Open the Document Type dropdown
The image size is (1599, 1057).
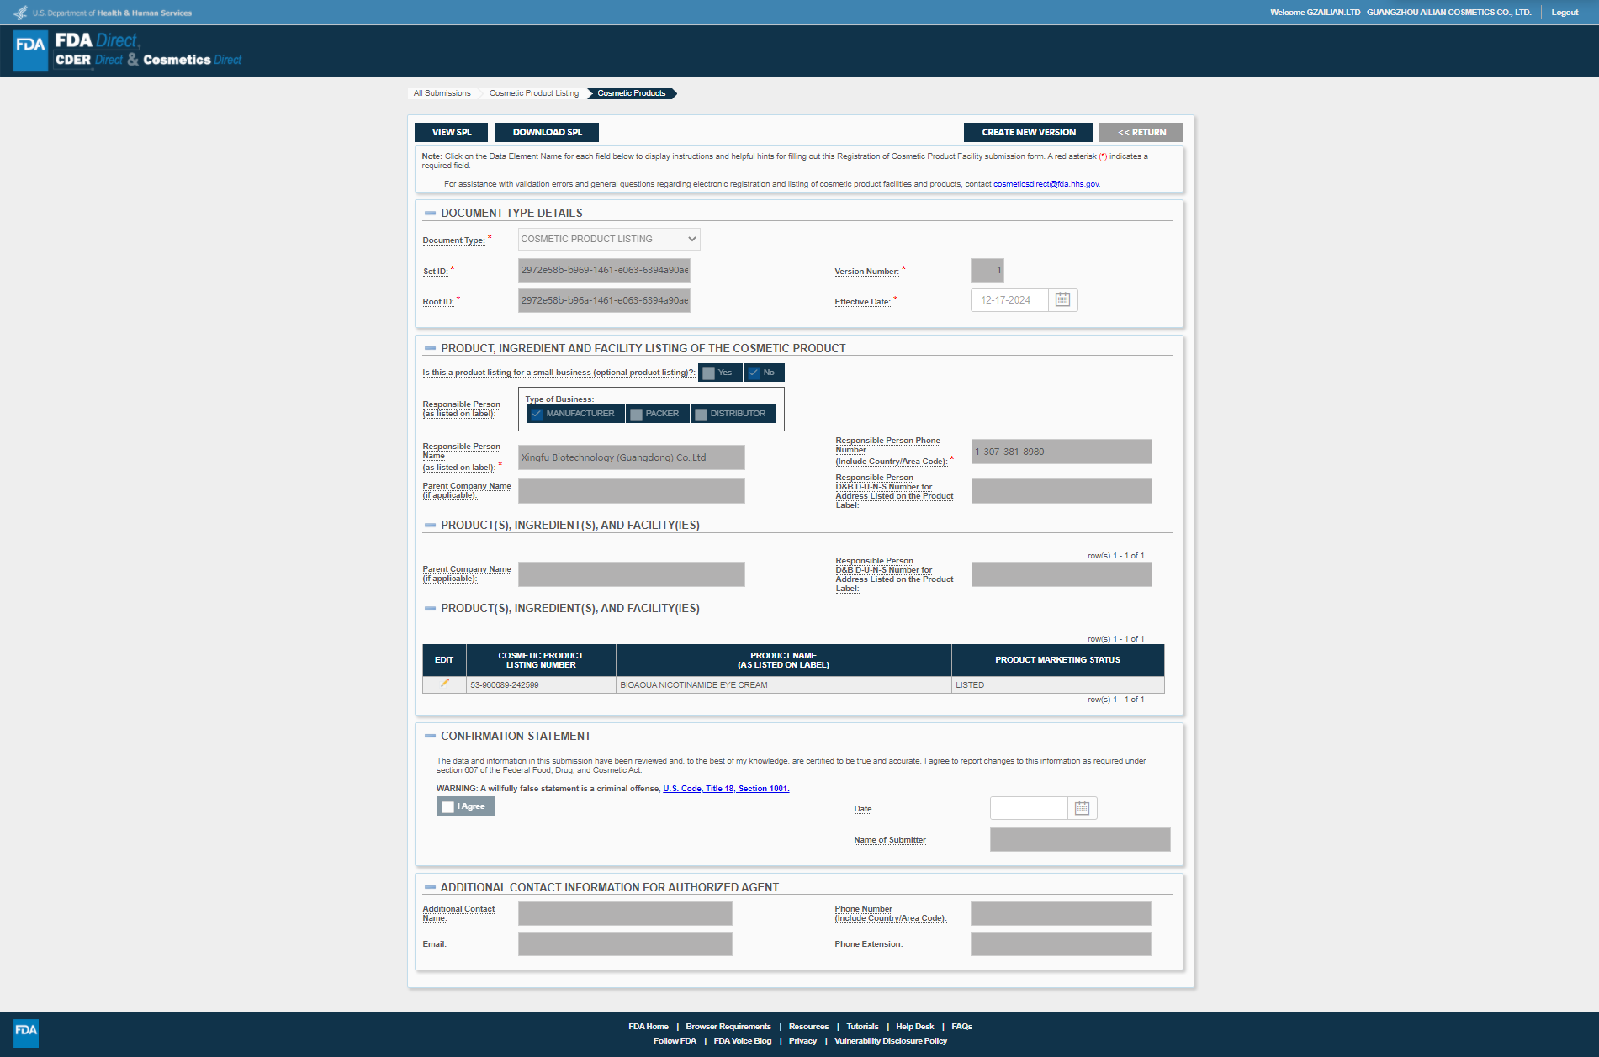(609, 240)
